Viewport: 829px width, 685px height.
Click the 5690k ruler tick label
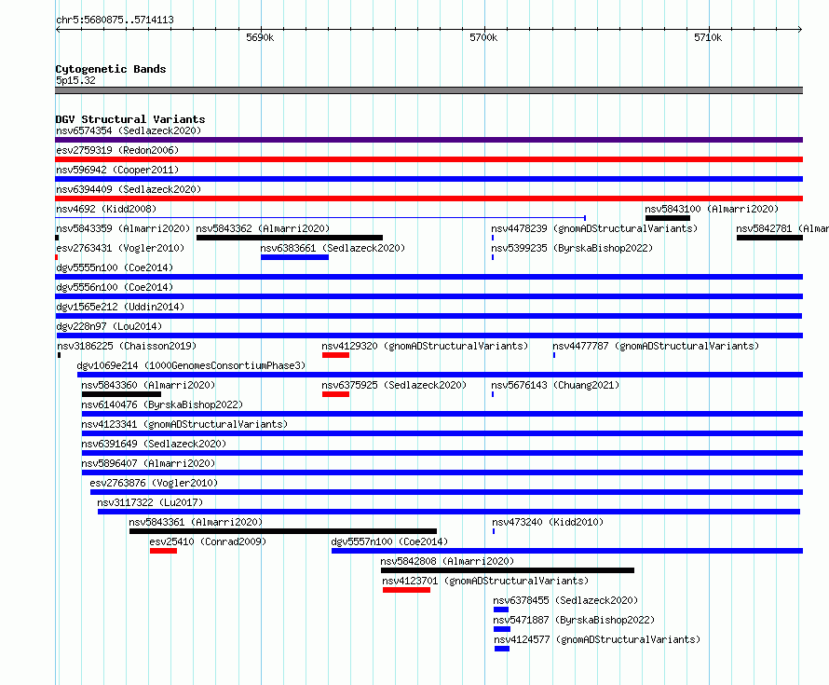[260, 37]
